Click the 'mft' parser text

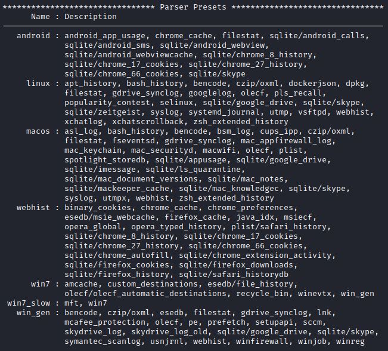[x=72, y=303]
